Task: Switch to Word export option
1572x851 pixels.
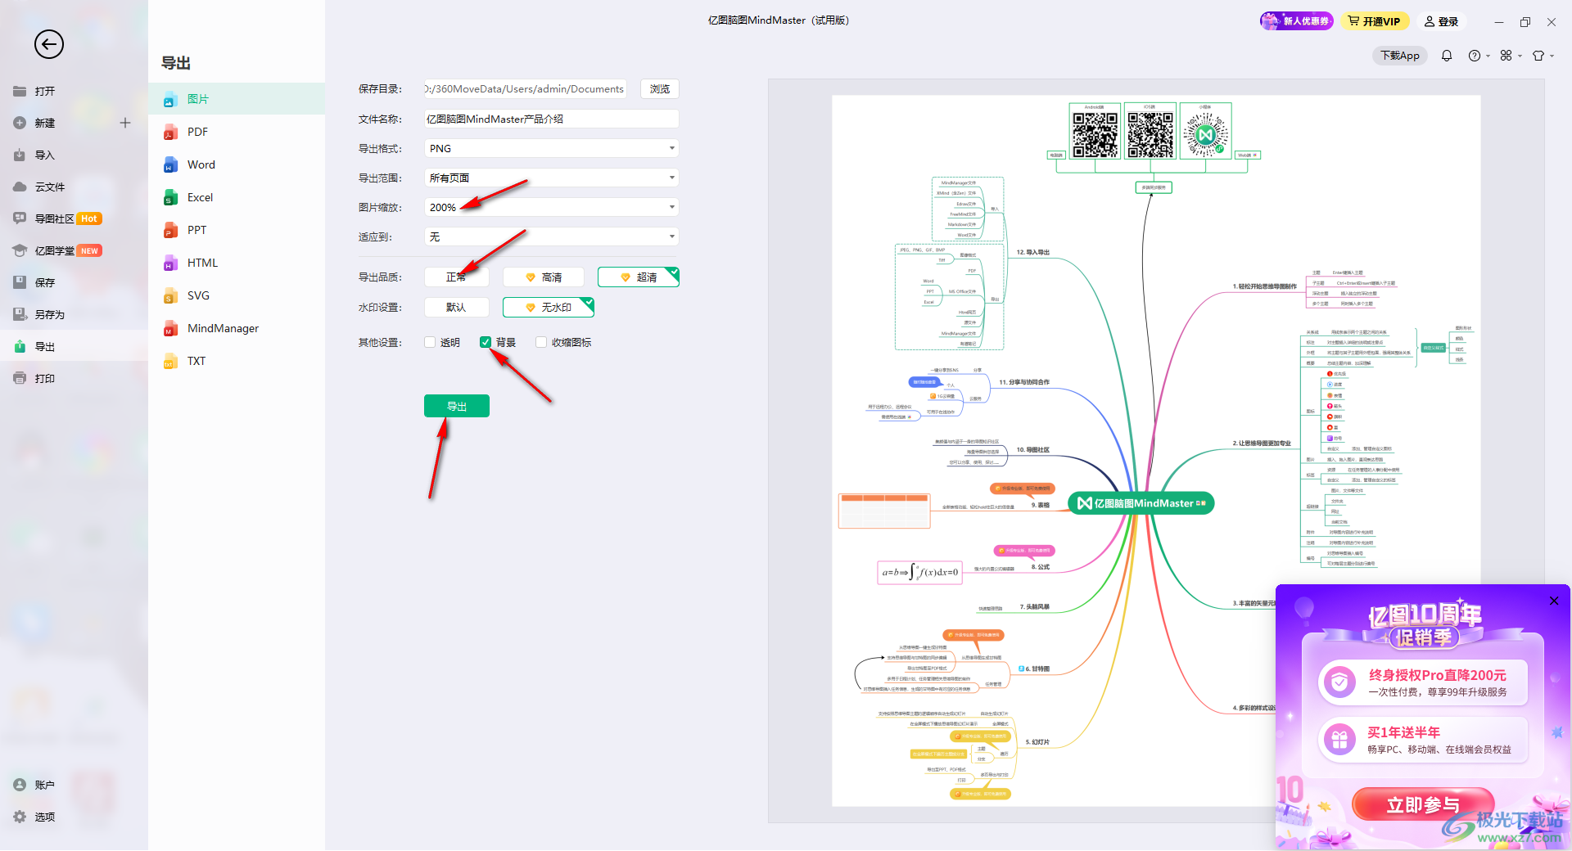Action: [237, 164]
